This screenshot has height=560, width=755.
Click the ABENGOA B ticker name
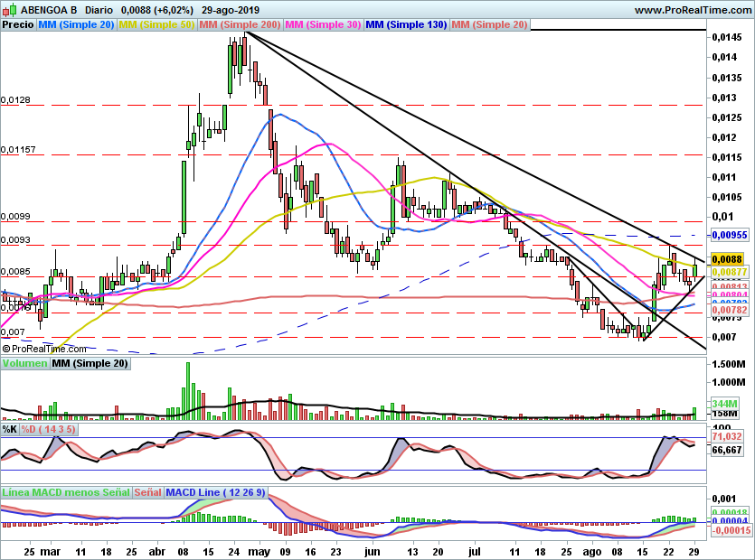coord(49,10)
